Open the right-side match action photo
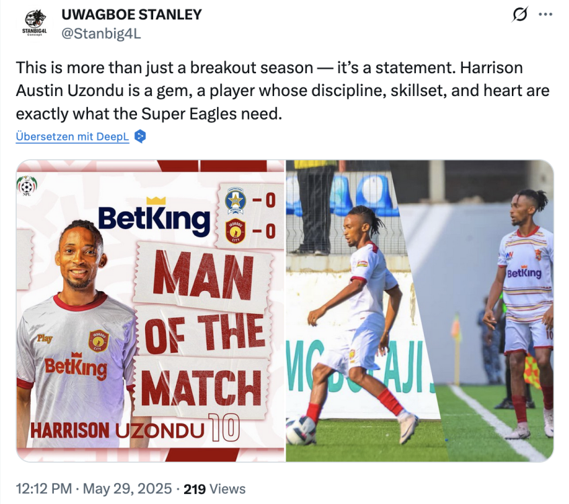The height and width of the screenshot is (504, 569). tap(420, 310)
